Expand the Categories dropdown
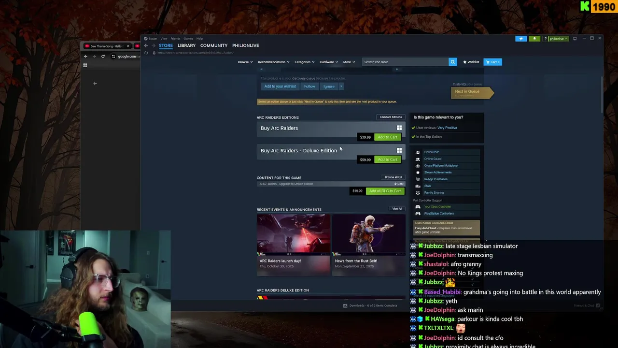Image resolution: width=618 pixels, height=348 pixels. tap(304, 62)
